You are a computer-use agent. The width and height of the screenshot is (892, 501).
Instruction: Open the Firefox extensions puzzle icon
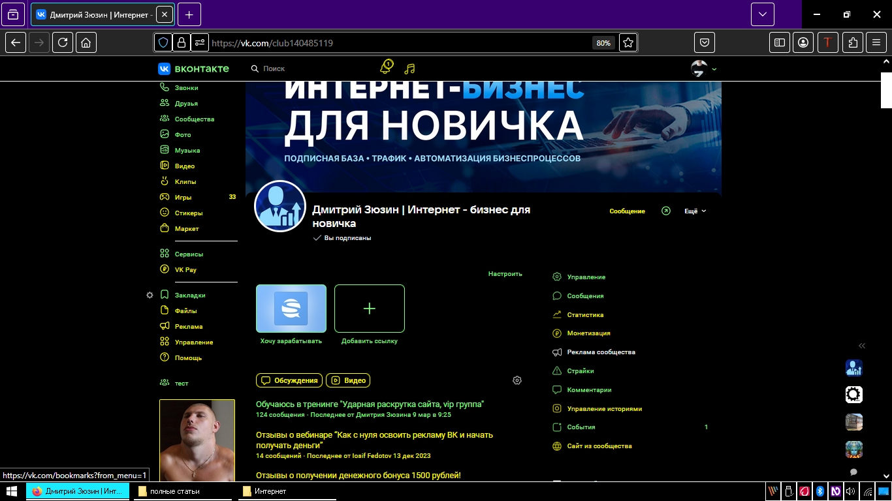(853, 42)
